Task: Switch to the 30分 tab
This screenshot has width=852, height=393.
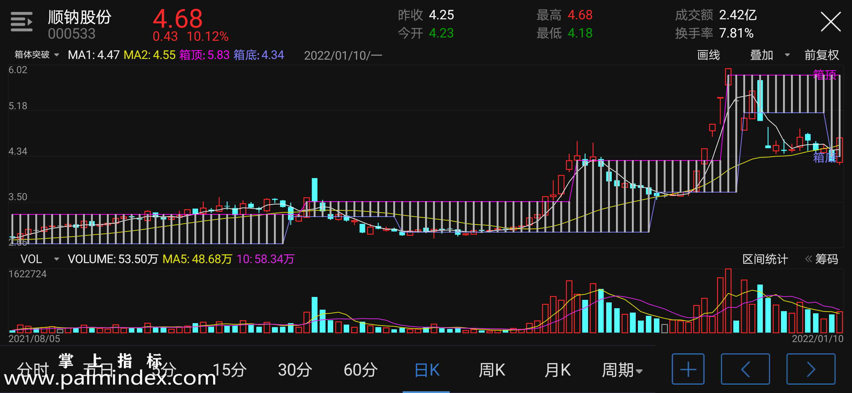Action: (x=295, y=370)
